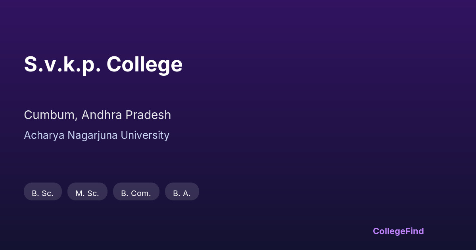
Task: Click the Com. text inside the B. Com. pill
Action: [x=141, y=193]
